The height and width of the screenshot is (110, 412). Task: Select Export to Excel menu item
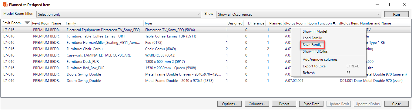[x=314, y=66]
